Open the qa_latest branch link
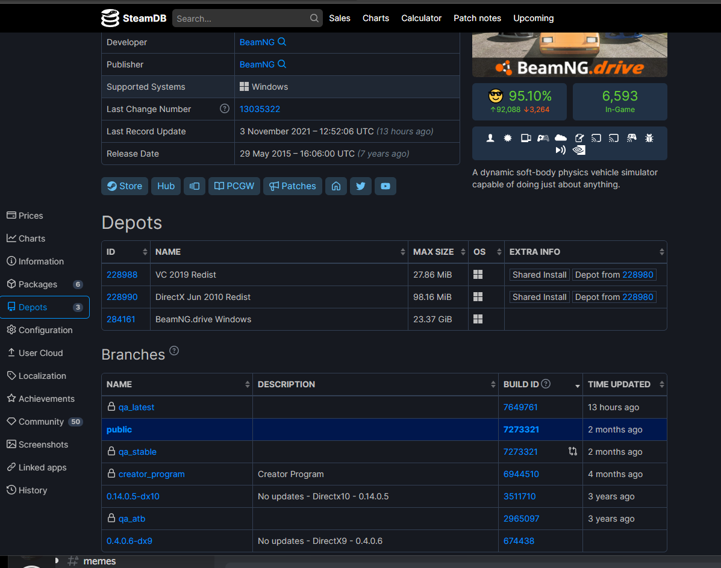Screen dimensions: 721x568 (136, 407)
